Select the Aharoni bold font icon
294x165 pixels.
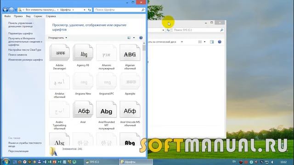point(107,53)
